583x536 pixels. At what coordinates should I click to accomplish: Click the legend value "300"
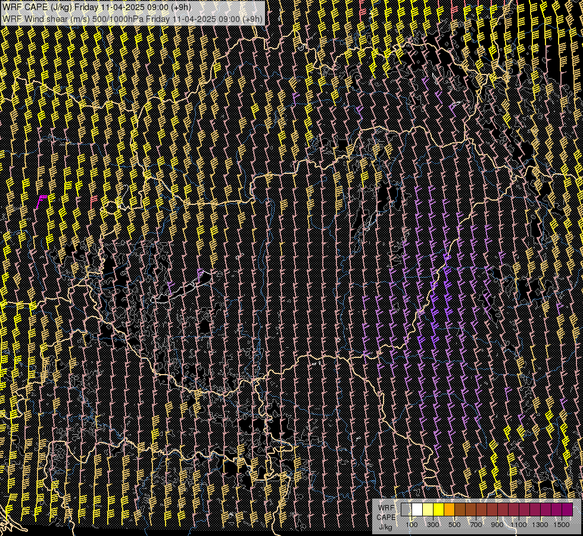(x=433, y=525)
